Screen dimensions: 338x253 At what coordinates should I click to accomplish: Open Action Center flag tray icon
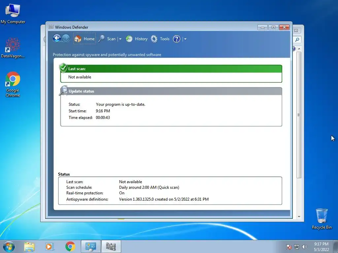tap(288, 247)
